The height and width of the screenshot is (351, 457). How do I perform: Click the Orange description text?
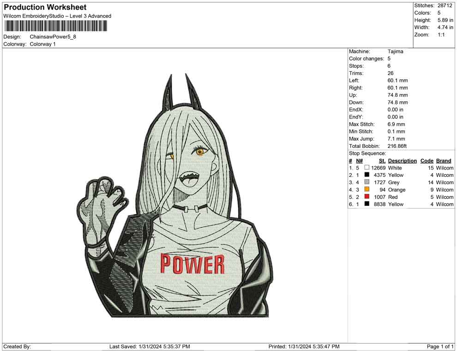[x=397, y=190]
